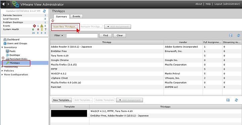Save the templates list using the disk icon

point(228,100)
